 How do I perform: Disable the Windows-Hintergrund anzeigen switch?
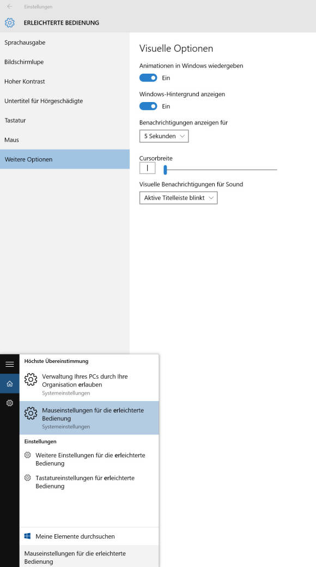click(148, 106)
